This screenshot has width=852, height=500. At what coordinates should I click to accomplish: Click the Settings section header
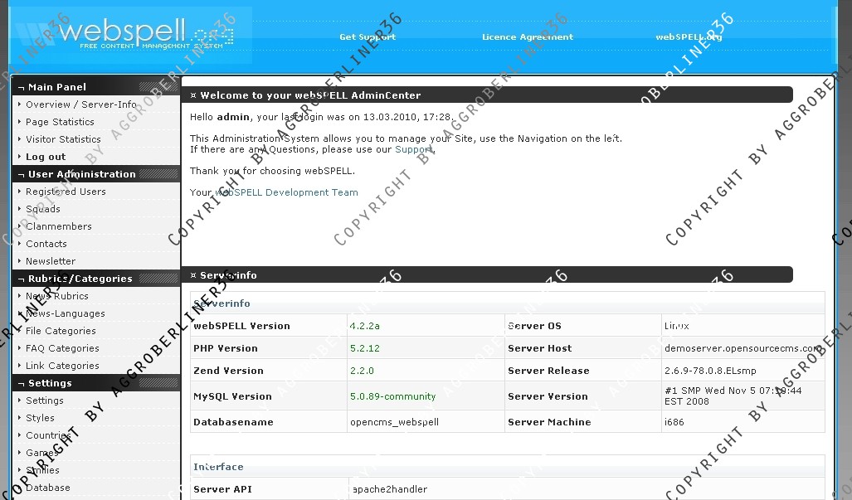(x=96, y=383)
